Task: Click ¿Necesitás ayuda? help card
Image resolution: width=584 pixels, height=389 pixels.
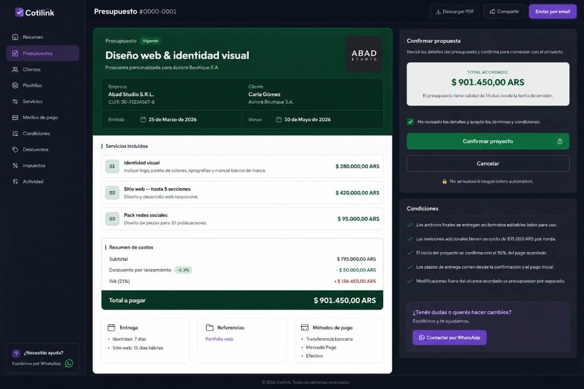Action: (x=42, y=358)
